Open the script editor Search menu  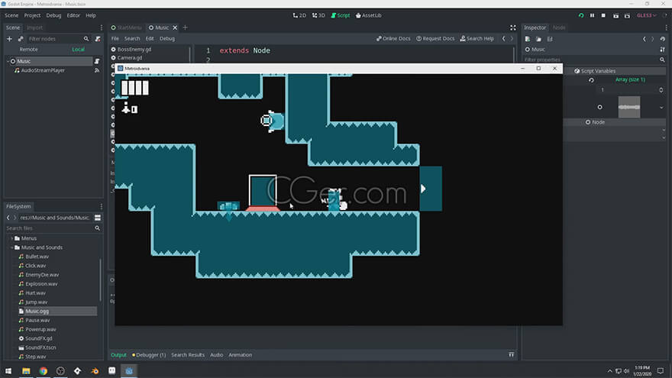point(132,39)
